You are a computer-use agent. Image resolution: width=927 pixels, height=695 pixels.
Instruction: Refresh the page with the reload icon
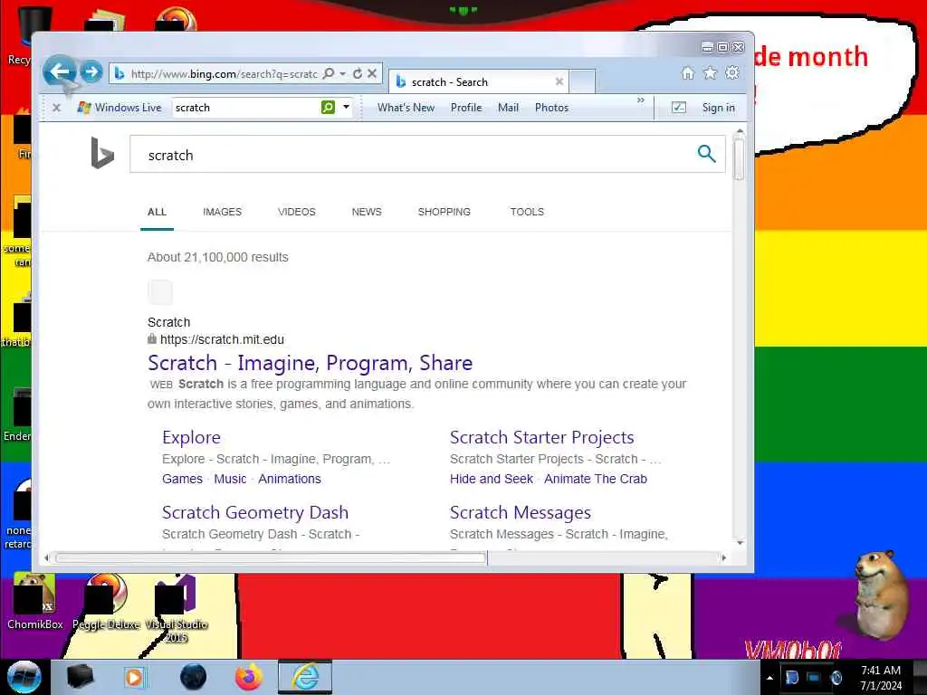click(x=357, y=73)
